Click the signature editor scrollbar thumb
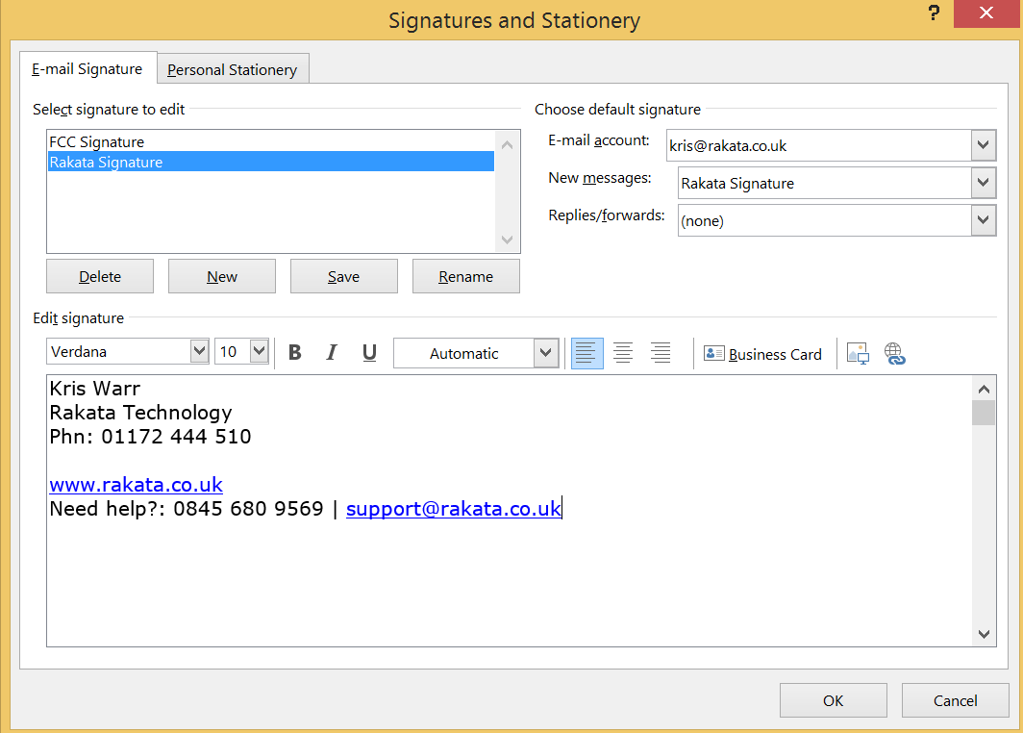This screenshot has height=733, width=1023. [984, 413]
